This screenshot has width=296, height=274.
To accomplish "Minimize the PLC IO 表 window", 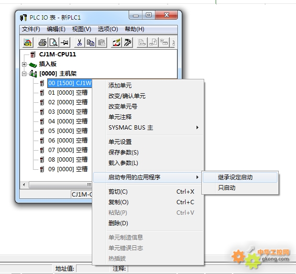I will [x=136, y=15].
